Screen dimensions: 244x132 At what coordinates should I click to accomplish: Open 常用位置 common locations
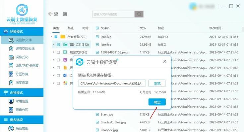(22, 101)
